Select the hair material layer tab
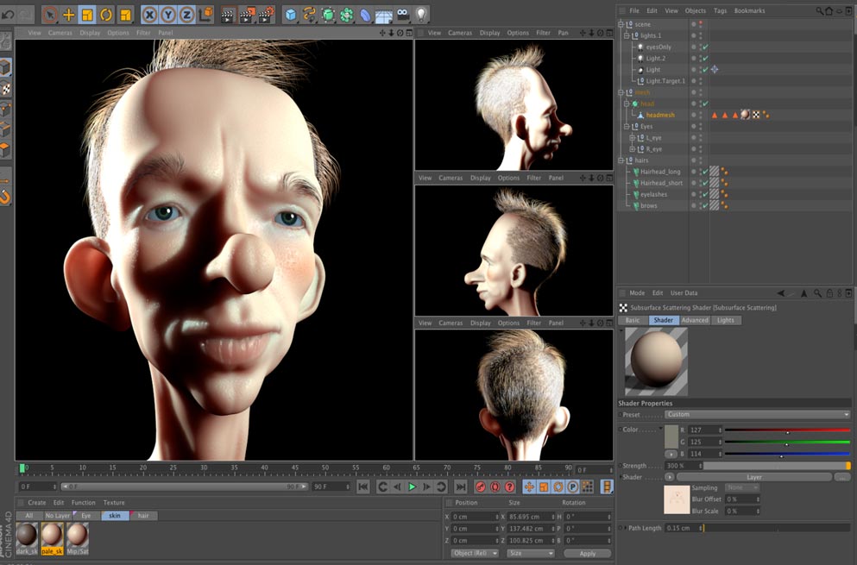Screen dimensions: 857x565 point(143,515)
